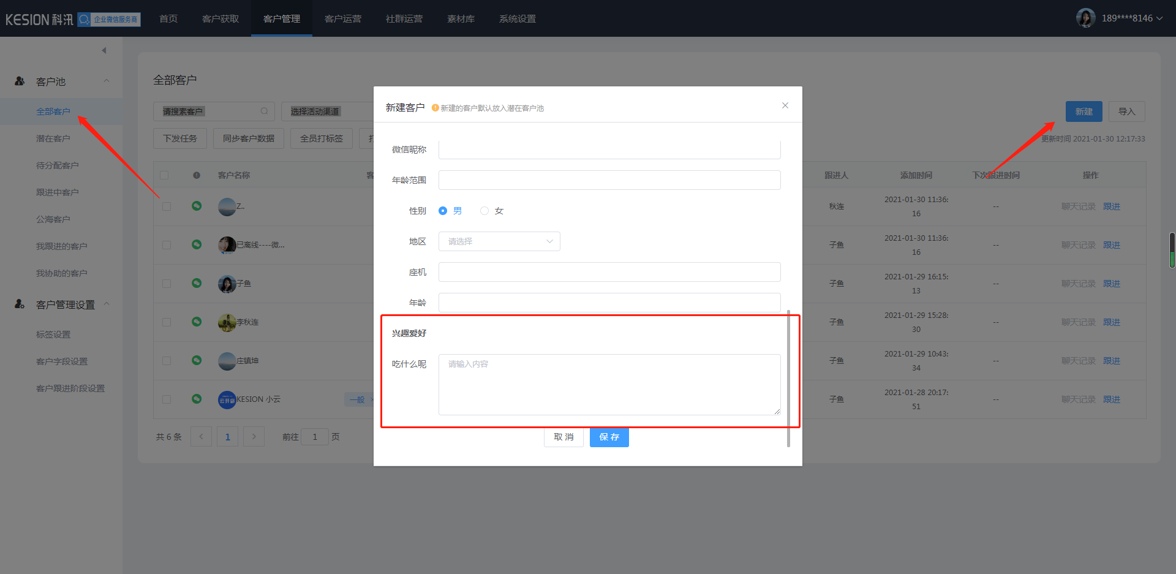Click the 保存 save button
1176x574 pixels.
609,437
